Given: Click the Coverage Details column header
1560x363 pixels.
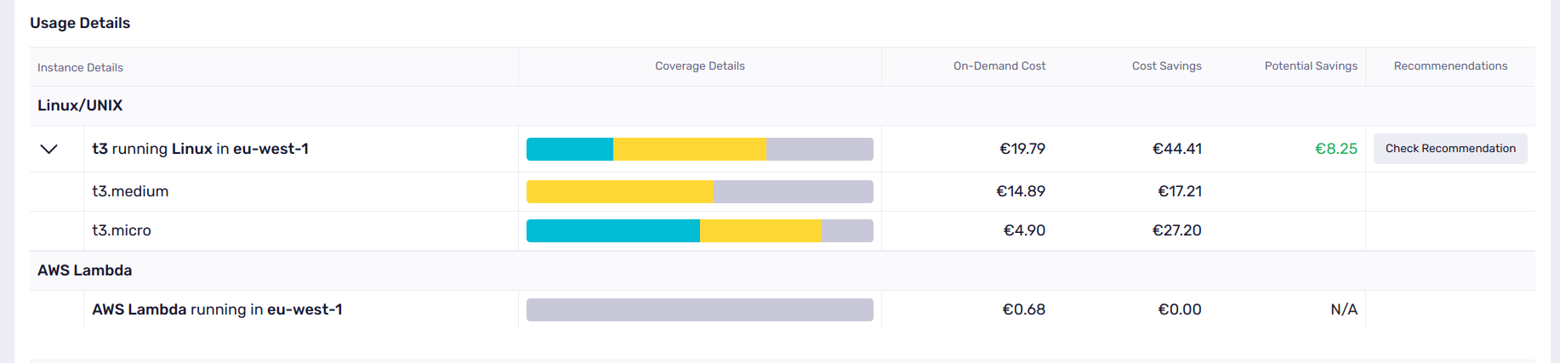Looking at the screenshot, I should [699, 66].
